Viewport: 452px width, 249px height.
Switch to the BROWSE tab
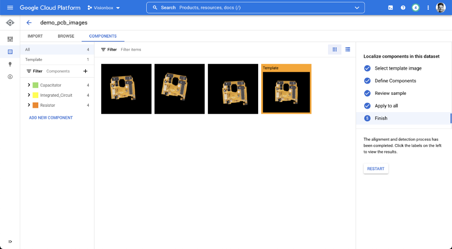pos(66,36)
